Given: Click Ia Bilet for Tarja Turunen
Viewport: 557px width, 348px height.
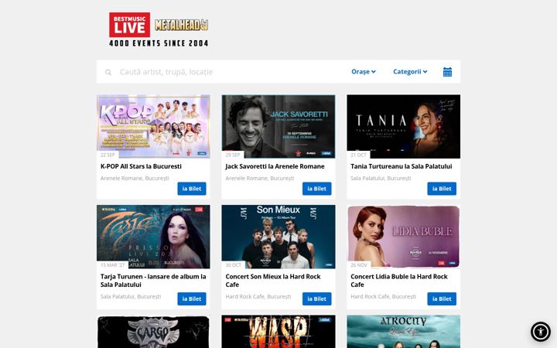Looking at the screenshot, I should pyautogui.click(x=192, y=299).
